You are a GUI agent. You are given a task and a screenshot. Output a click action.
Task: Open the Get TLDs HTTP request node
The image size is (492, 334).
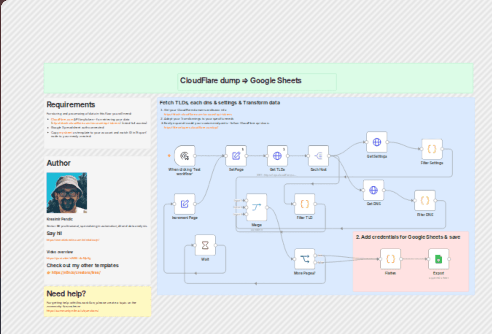tap(277, 156)
